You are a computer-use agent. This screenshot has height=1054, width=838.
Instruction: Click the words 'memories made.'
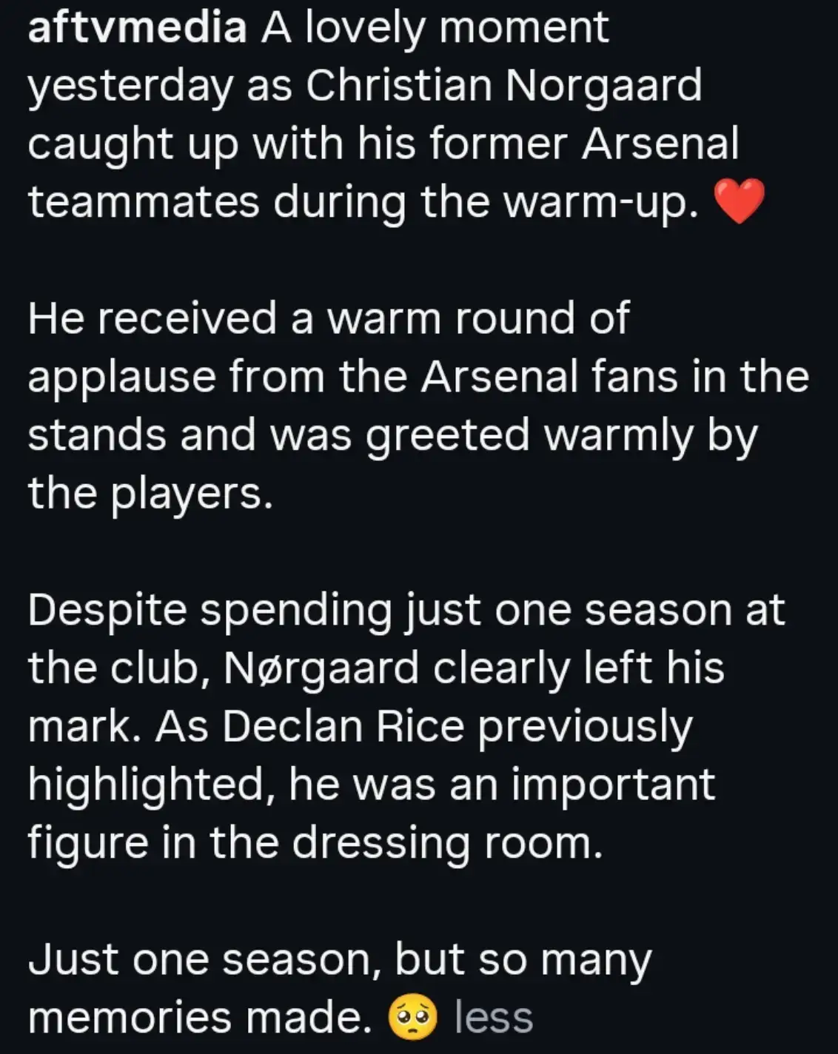point(200,1018)
